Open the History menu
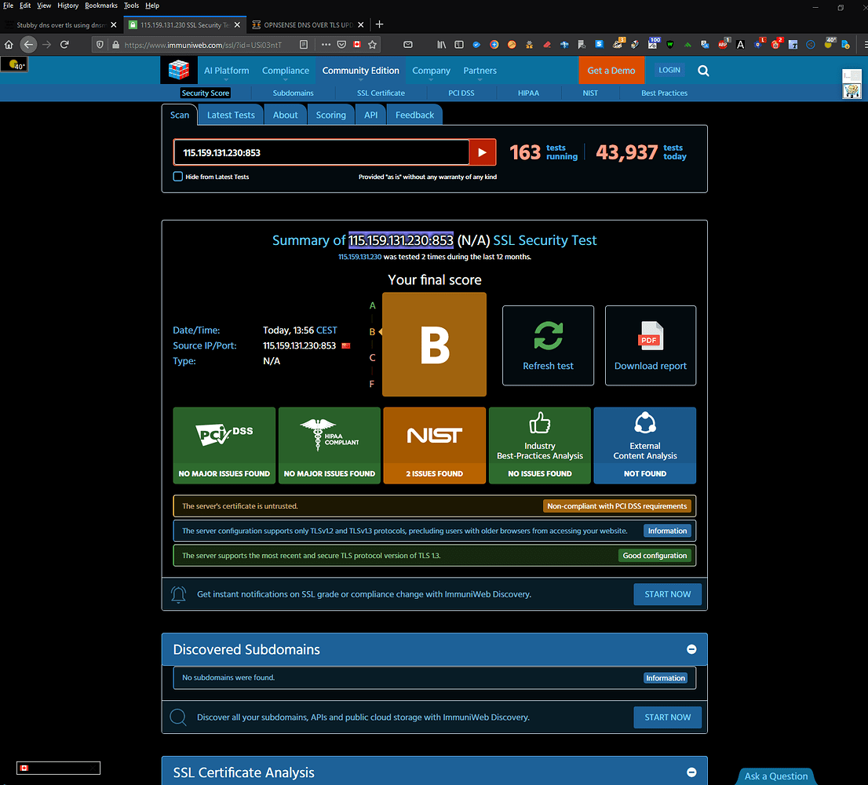The width and height of the screenshot is (868, 785). (67, 5)
